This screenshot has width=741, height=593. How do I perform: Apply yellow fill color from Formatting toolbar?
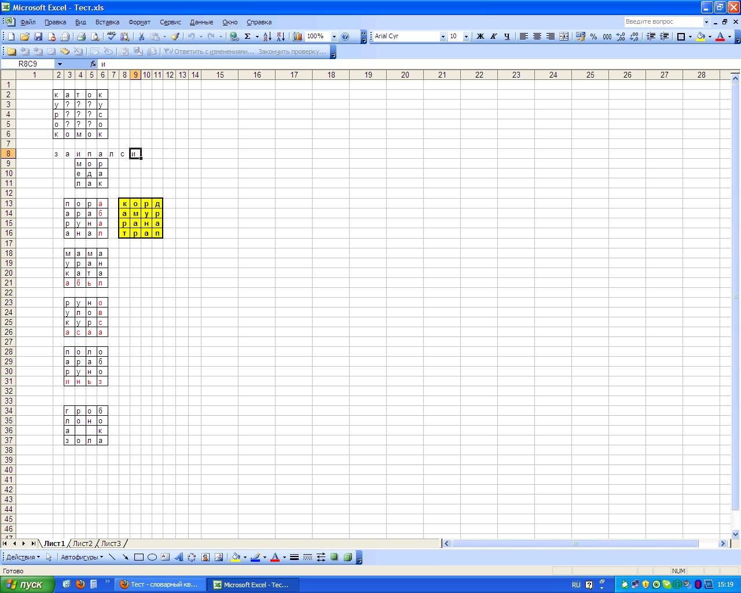coord(700,36)
